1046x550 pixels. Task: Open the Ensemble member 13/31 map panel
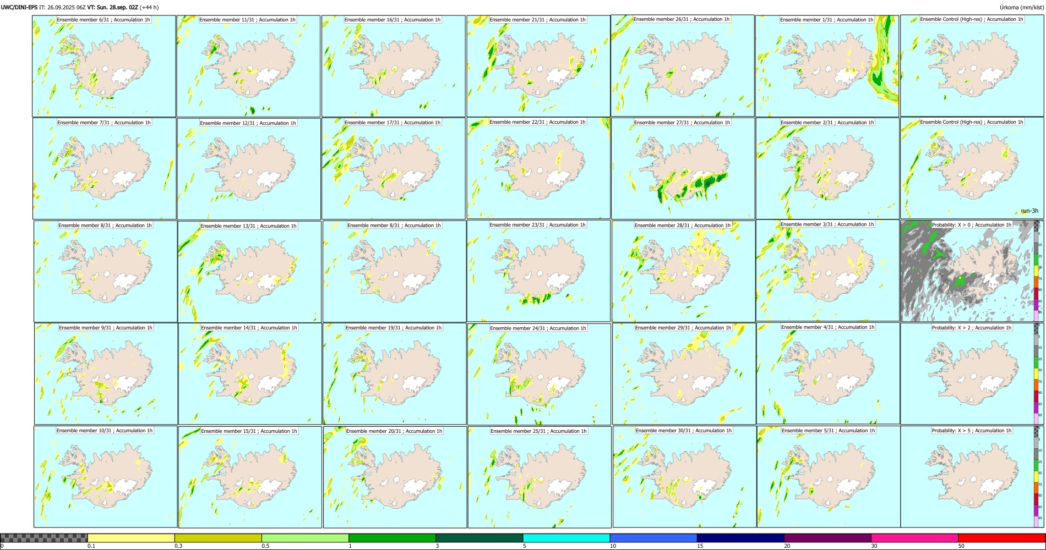point(249,271)
